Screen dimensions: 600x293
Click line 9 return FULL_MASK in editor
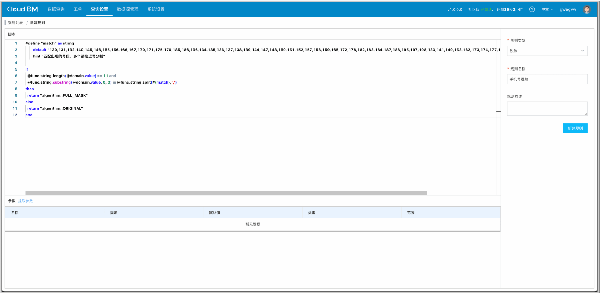click(x=57, y=95)
